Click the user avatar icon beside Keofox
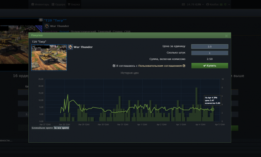 pos(207,5)
